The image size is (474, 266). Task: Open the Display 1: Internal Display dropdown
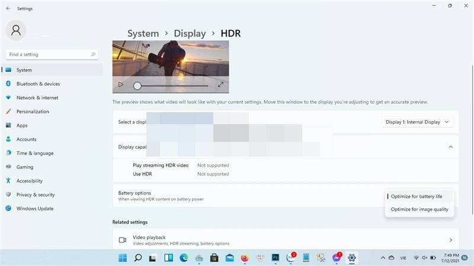(417, 122)
